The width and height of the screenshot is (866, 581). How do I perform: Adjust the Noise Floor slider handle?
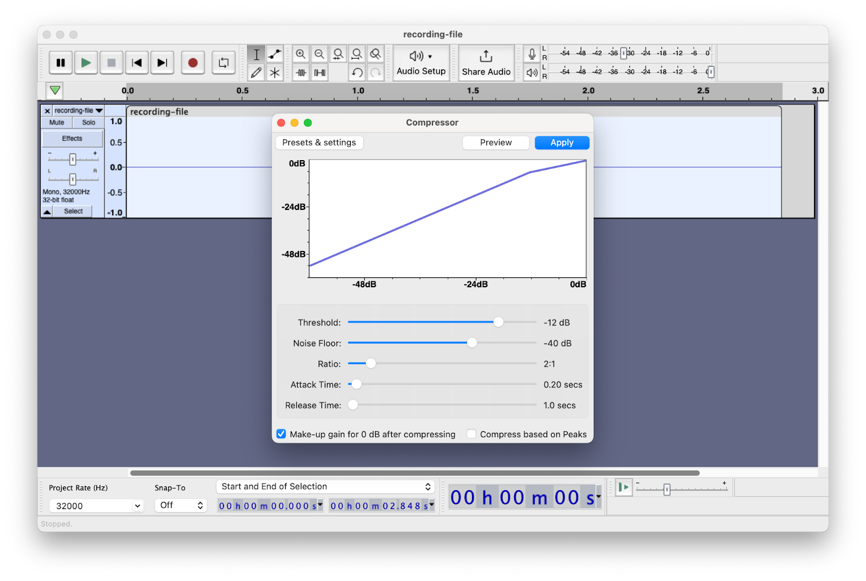coord(472,343)
